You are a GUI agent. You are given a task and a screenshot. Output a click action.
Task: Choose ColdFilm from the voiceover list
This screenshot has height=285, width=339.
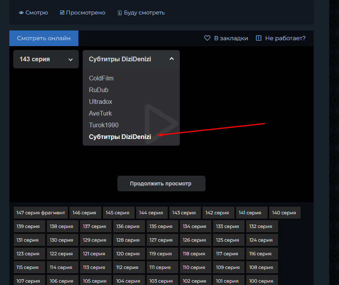101,78
